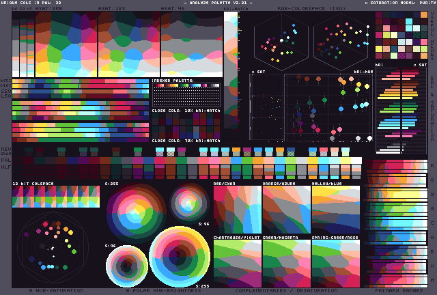Click the white swatch in palette row
437x295 pixels.
[x=355, y=160]
